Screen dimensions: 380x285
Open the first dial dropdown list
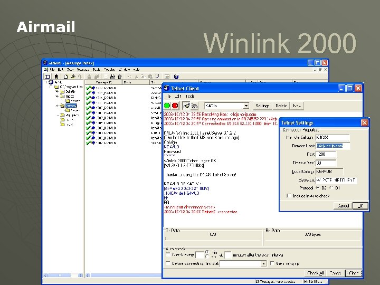click(x=264, y=264)
